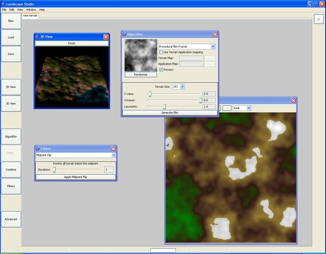Open the File menu

click(x=4, y=10)
